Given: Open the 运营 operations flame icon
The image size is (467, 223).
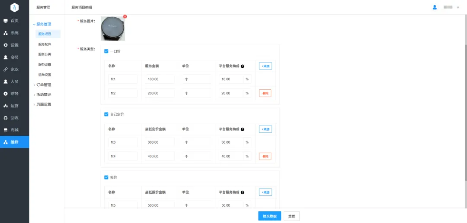Looking at the screenshot, I should [x=6, y=106].
